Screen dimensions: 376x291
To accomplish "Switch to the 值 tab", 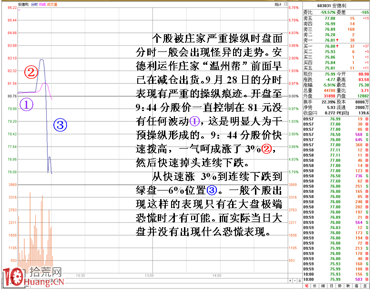I will [x=356, y=286].
